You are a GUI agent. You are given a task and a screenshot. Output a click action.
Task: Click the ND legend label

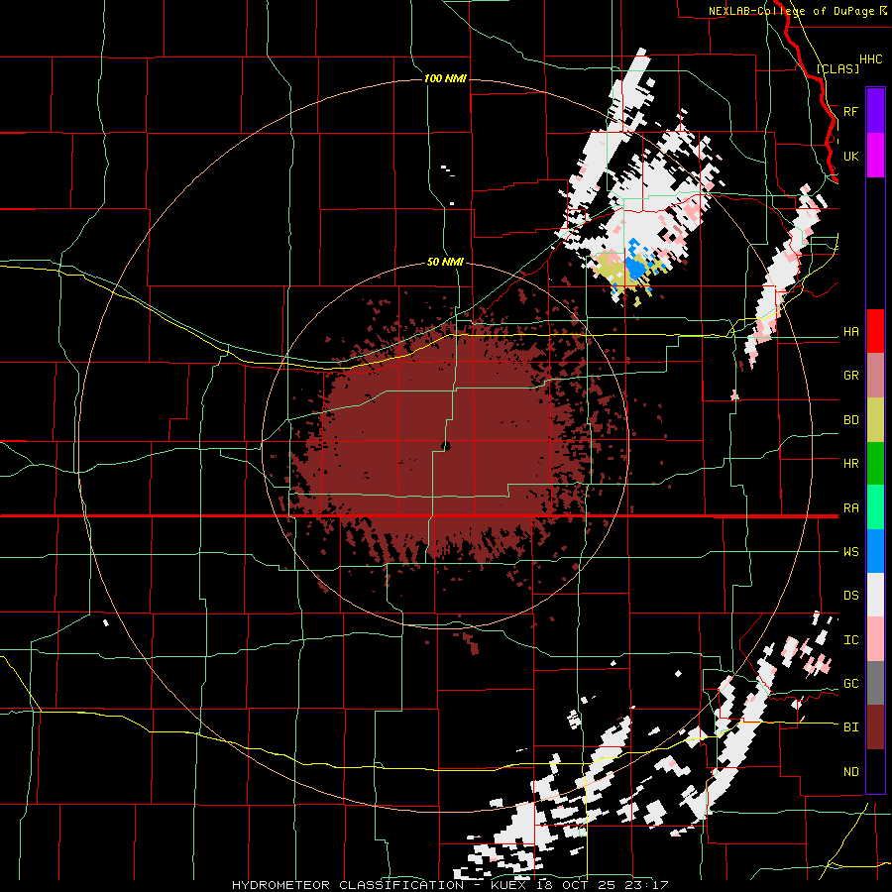point(850,772)
